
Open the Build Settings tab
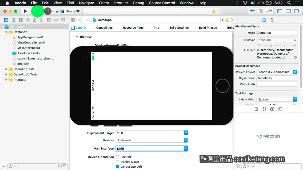pyautogui.click(x=179, y=28)
